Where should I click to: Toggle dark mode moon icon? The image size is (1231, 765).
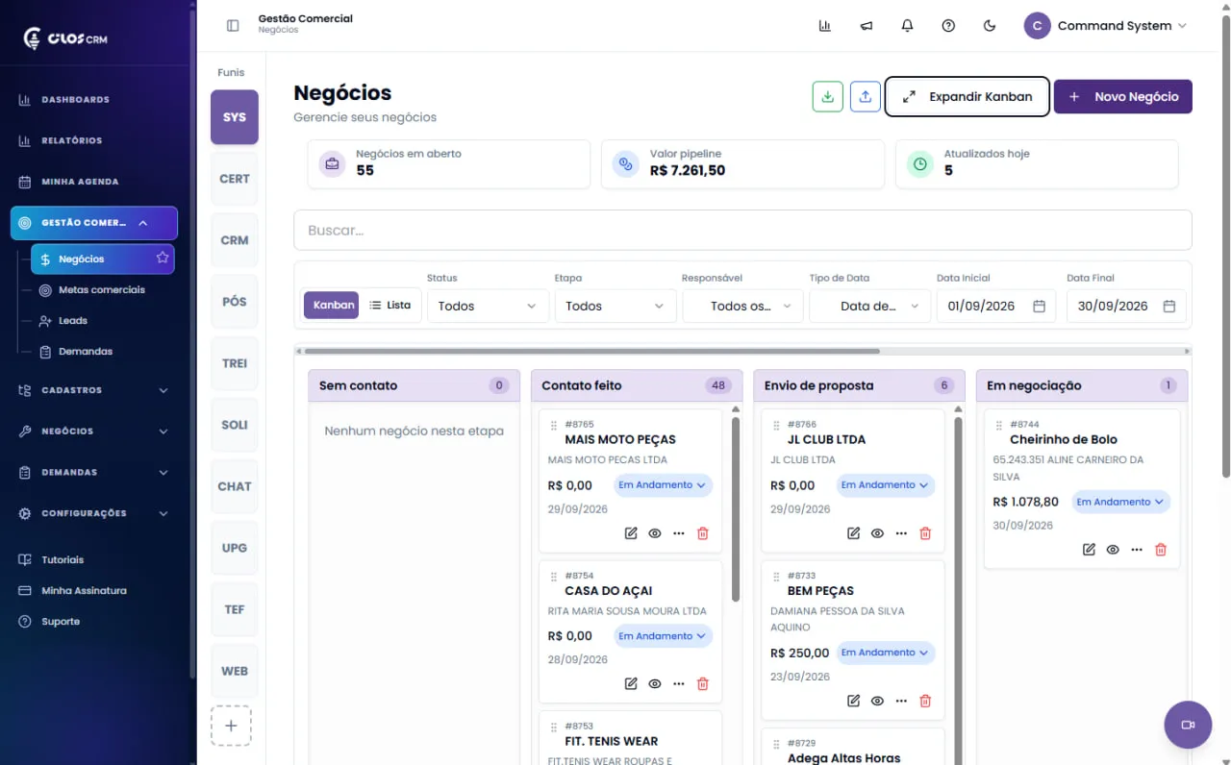(990, 26)
